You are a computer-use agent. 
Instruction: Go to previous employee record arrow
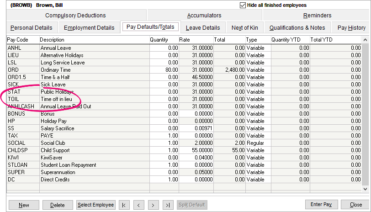point(138,205)
